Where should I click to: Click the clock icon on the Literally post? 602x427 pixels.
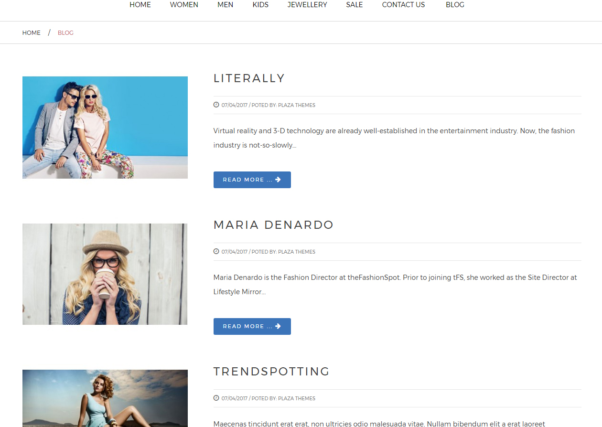(x=216, y=105)
